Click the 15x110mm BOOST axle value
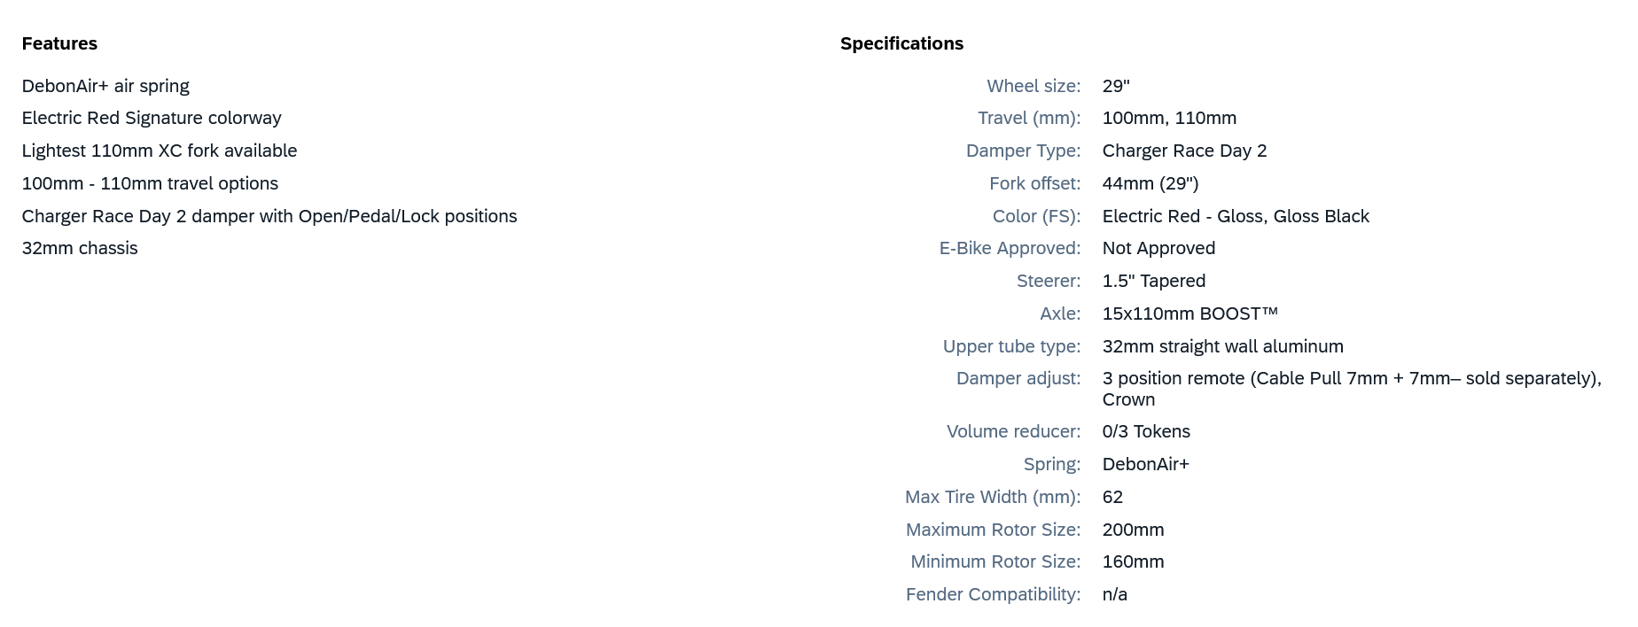Screen dimensions: 1638x627 pyautogui.click(x=1189, y=313)
